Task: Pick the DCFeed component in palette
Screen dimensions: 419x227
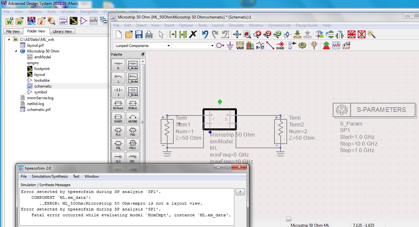Action: pos(118,105)
